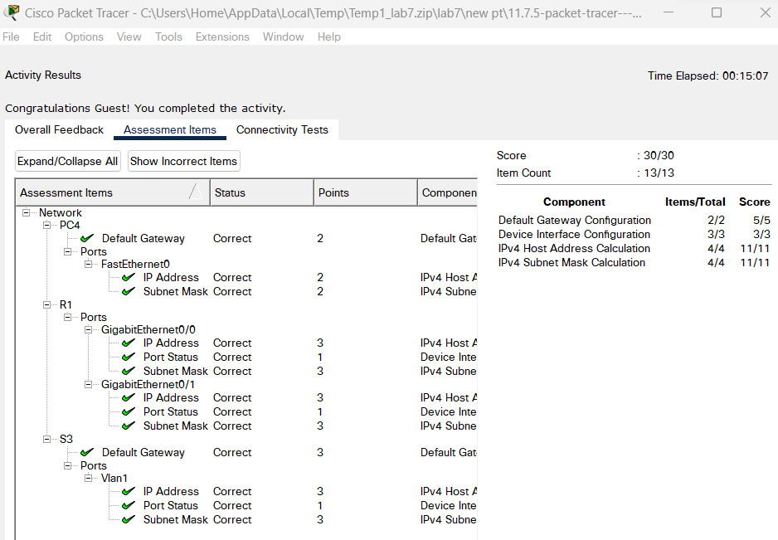The image size is (778, 540).
Task: Collapse the Vlan1 node
Action: pyautogui.click(x=88, y=478)
